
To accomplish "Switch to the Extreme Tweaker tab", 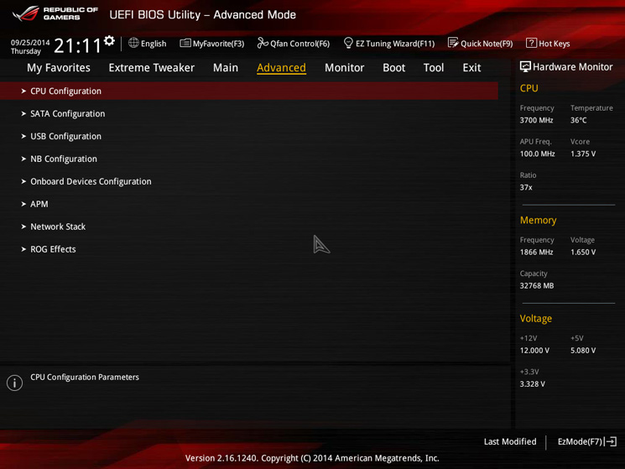I will 152,68.
